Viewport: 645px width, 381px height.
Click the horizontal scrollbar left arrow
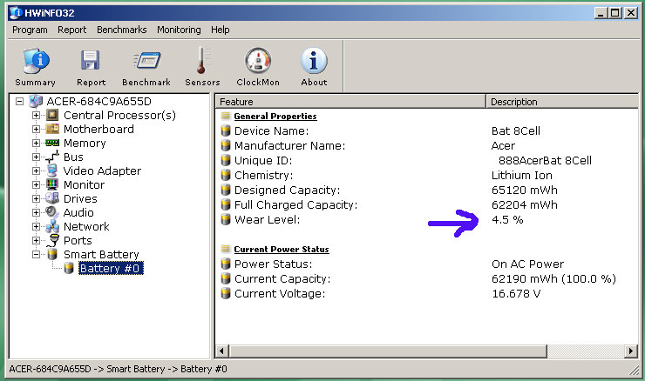pyautogui.click(x=222, y=351)
